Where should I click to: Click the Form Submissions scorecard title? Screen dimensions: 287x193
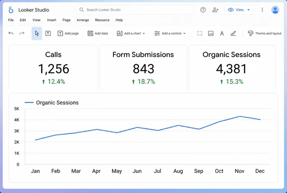point(143,54)
